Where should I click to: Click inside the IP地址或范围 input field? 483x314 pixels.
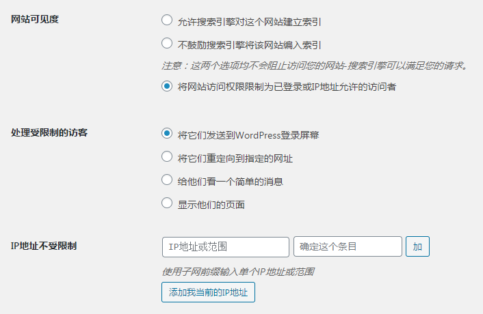(x=225, y=246)
